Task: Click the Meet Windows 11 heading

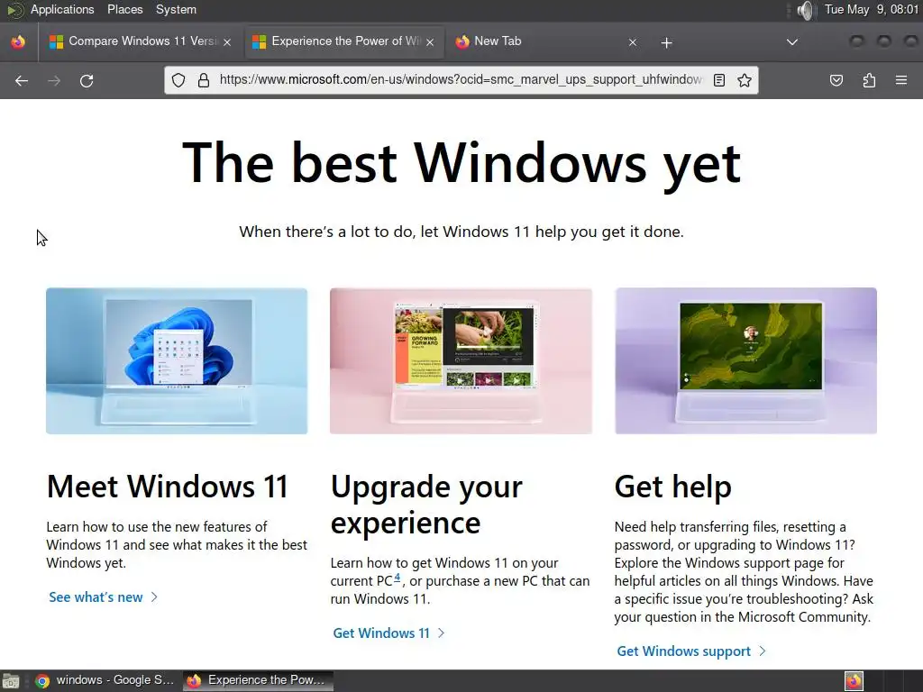Action: [x=167, y=487]
